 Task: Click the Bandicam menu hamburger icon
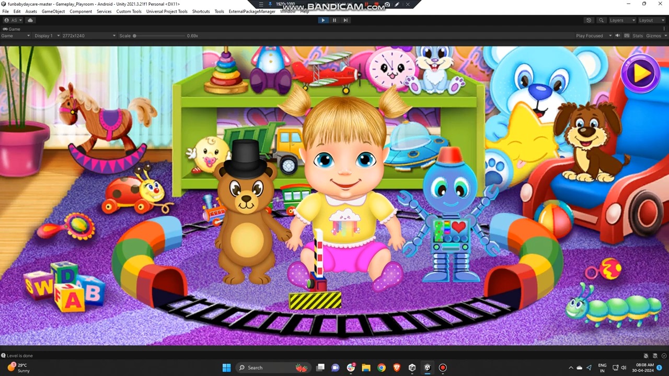[261, 5]
